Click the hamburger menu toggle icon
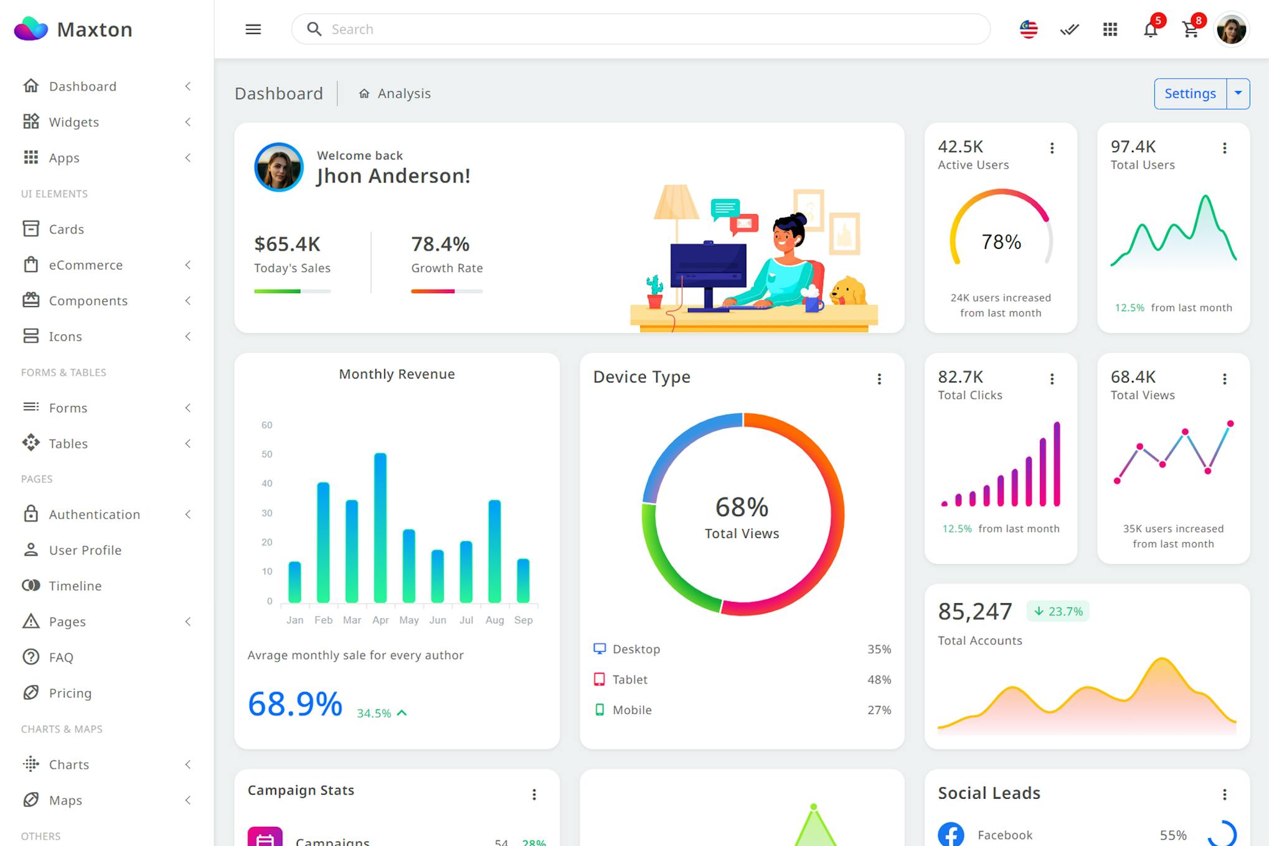 (x=253, y=29)
